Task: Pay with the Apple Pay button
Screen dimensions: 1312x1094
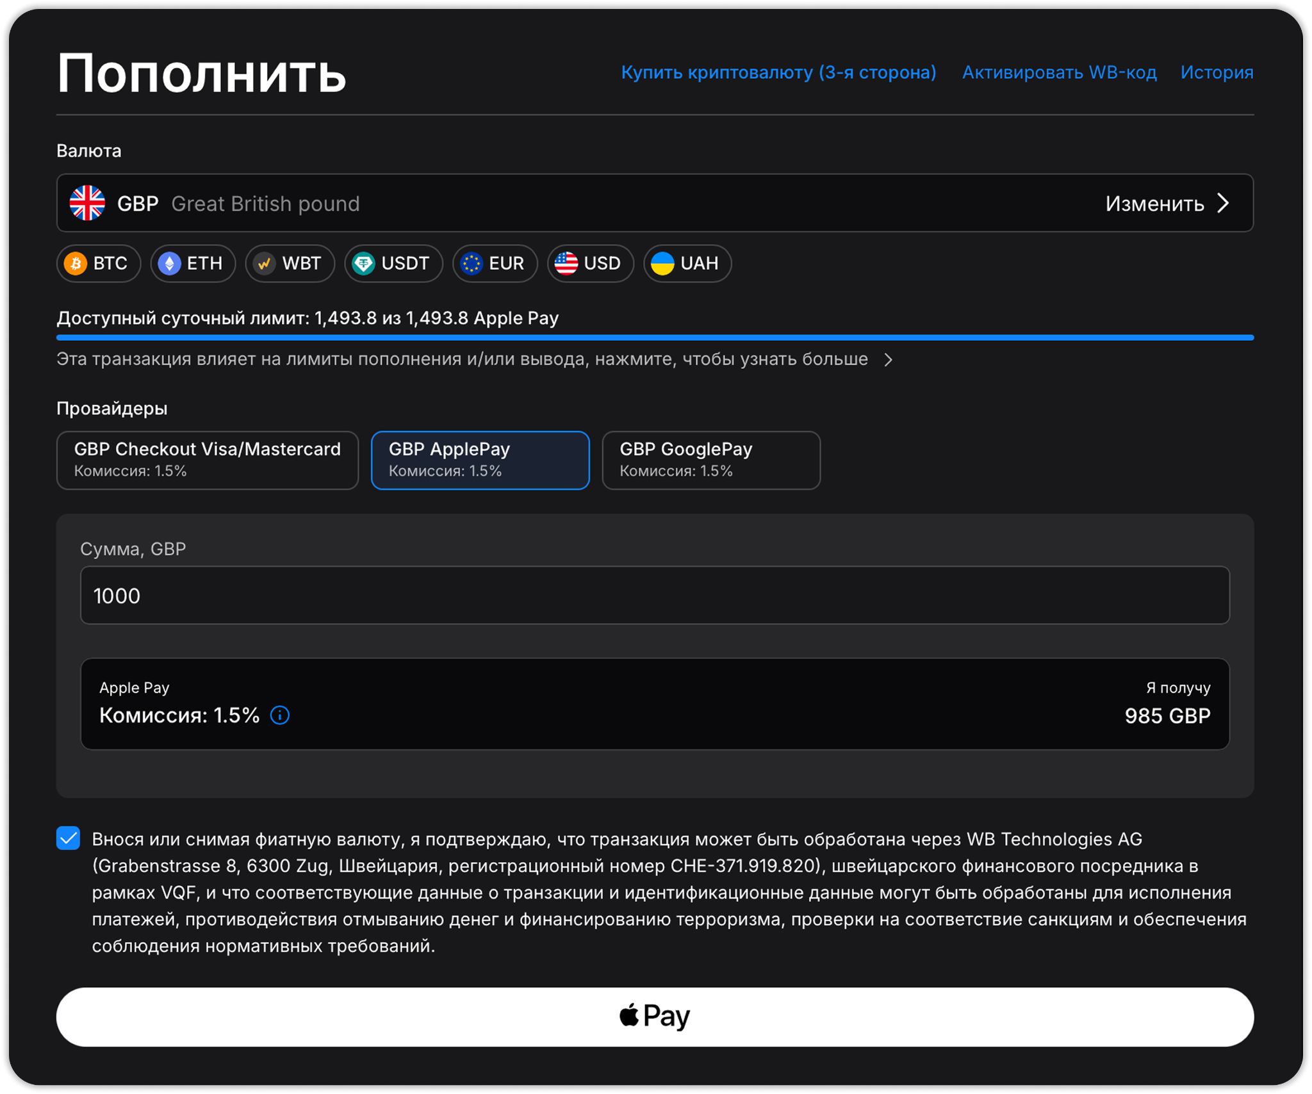Action: [x=655, y=1016]
